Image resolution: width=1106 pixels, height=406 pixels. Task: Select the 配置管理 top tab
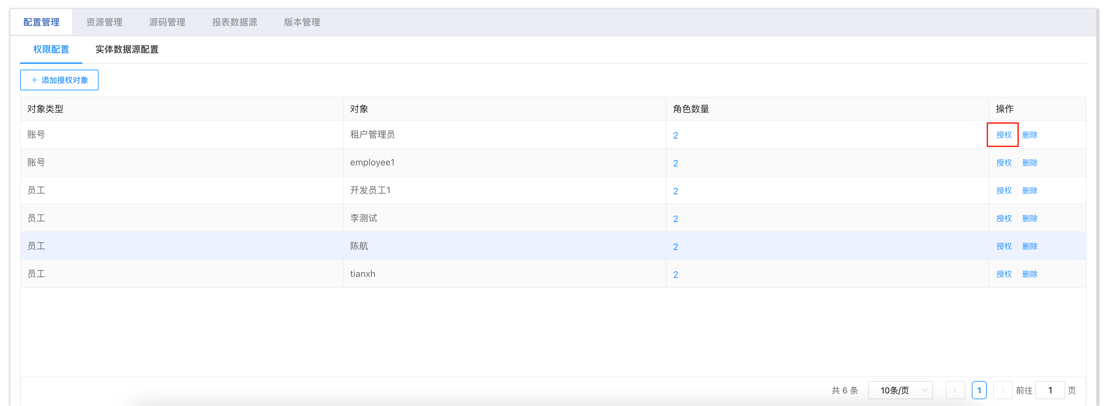[41, 22]
